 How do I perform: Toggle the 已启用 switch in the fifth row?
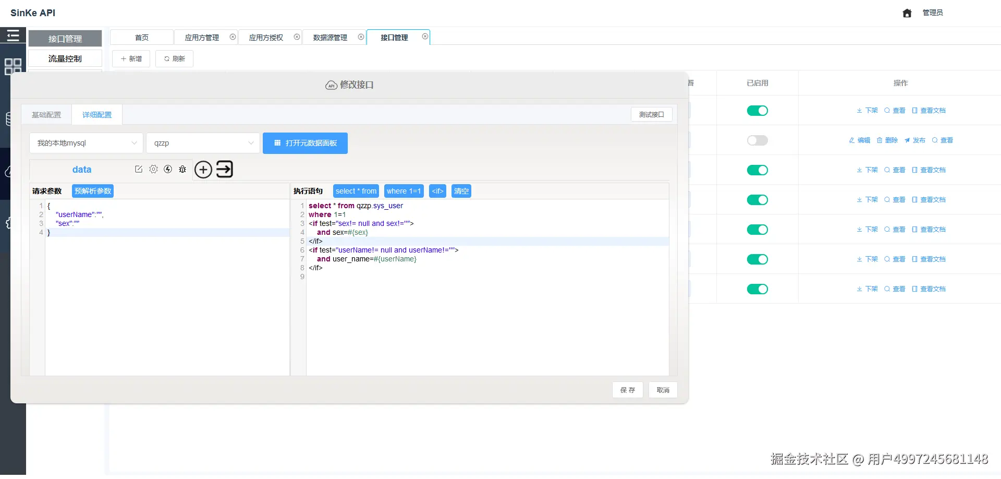pyautogui.click(x=758, y=230)
